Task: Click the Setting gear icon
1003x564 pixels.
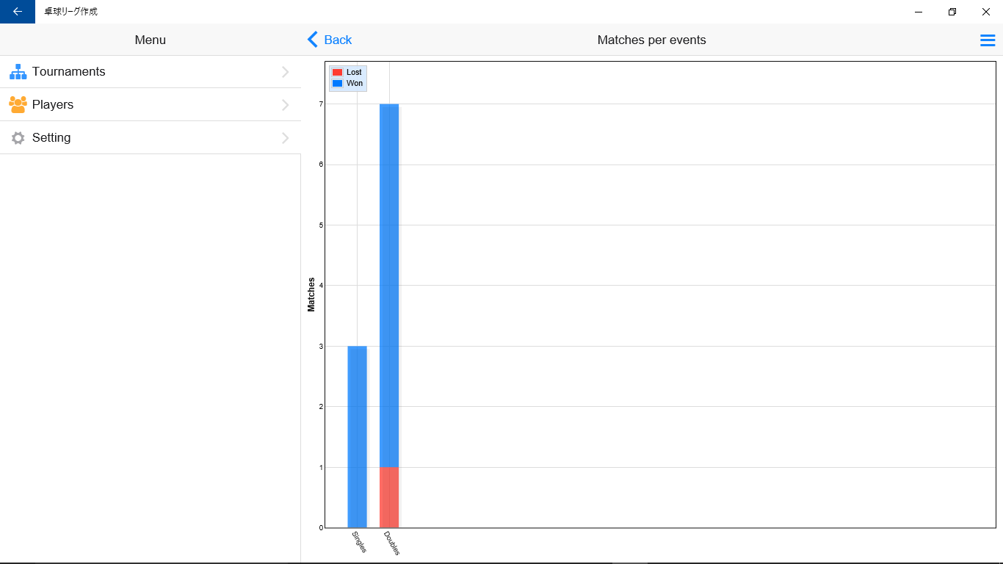Action: [18, 137]
